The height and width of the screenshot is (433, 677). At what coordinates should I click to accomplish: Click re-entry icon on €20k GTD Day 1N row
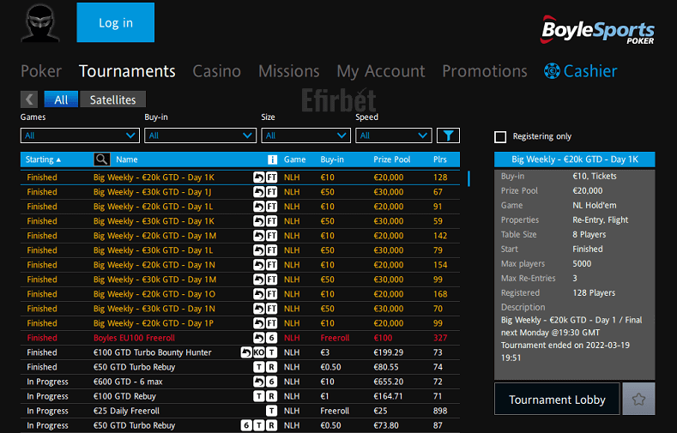258,265
